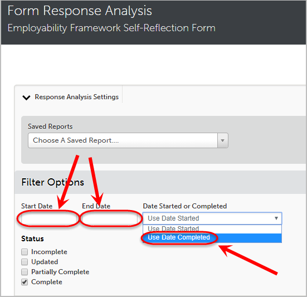307x297 pixels.
Task: Click the Filter Options section heading
Action: (x=53, y=182)
